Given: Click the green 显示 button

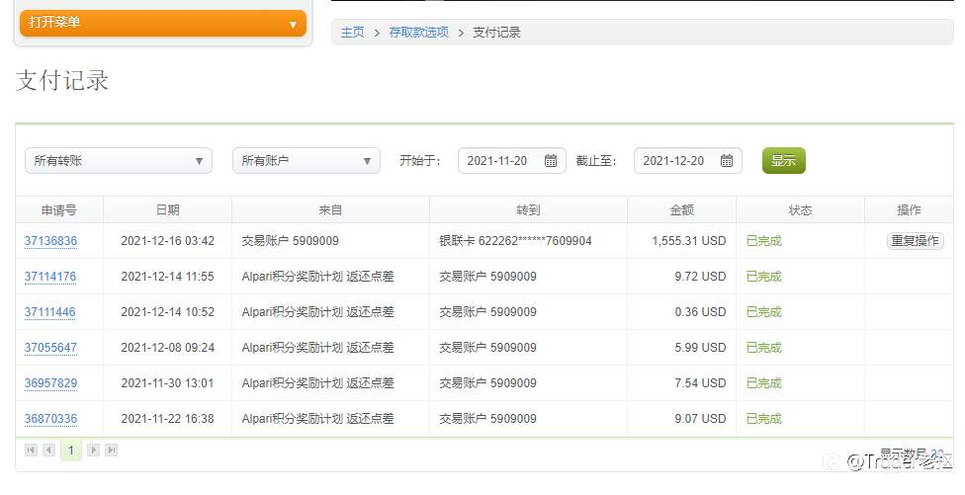Looking at the screenshot, I should coord(783,160).
